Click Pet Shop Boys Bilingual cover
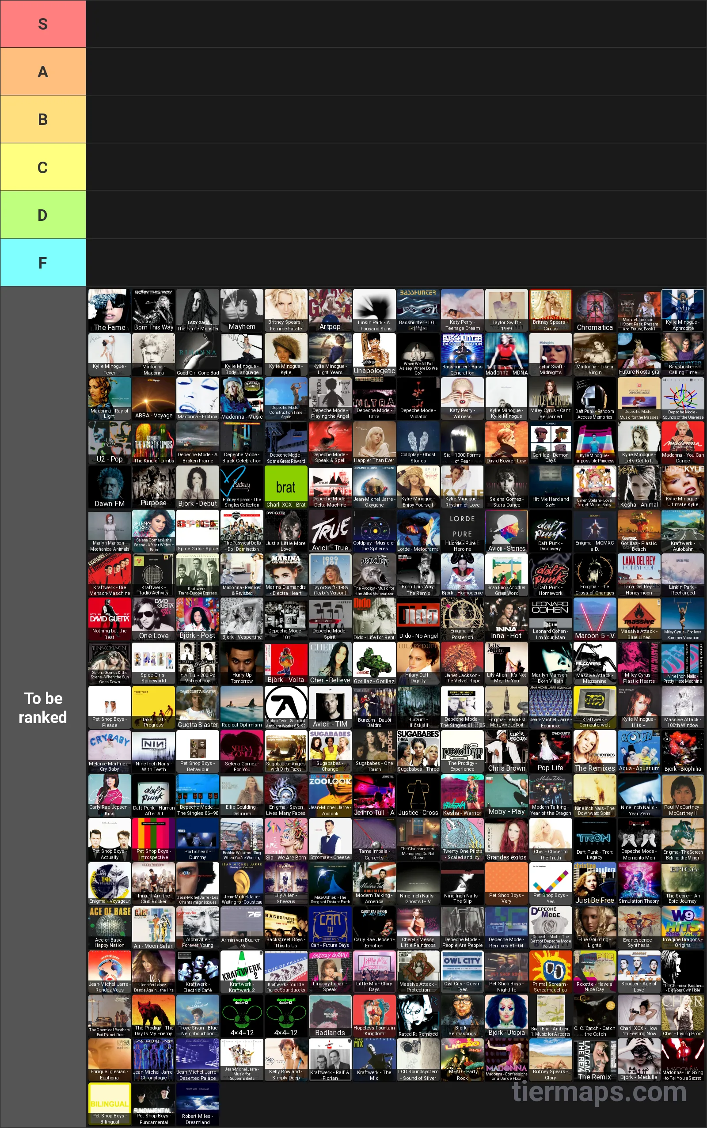707x1128 pixels. 110,1104
